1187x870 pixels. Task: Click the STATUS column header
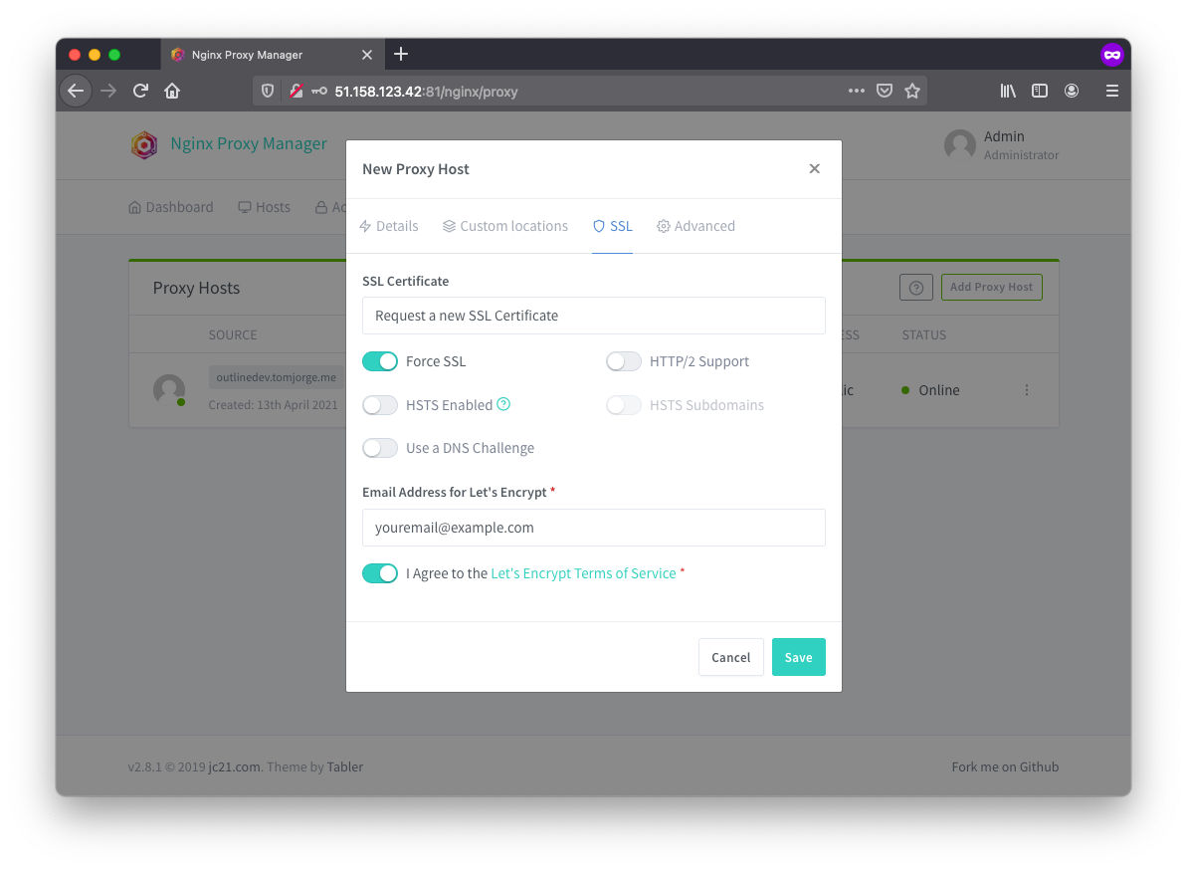[923, 335]
